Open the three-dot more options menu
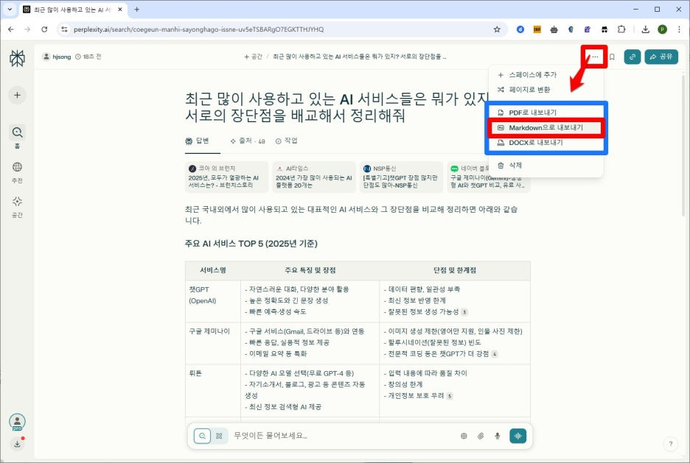Screen dimensions: 690x463 (595, 57)
